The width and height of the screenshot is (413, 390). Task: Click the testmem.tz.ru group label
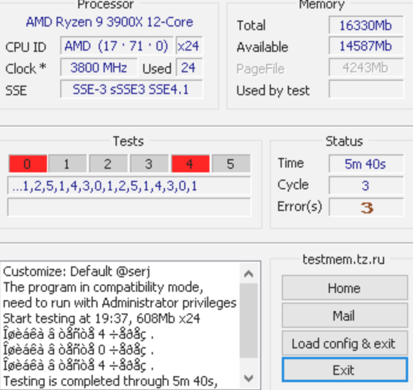tap(344, 259)
